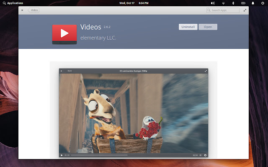Click the progress bar in the screenshot player
The image size is (268, 167).
[x=131, y=155]
